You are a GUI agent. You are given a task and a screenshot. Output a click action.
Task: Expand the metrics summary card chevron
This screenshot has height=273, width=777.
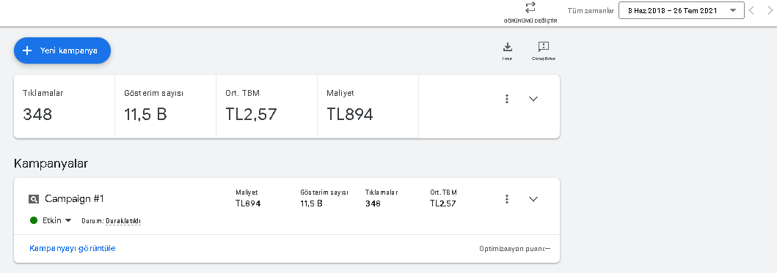pyautogui.click(x=533, y=99)
